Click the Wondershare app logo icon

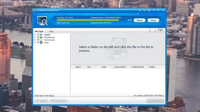click(34, 11)
